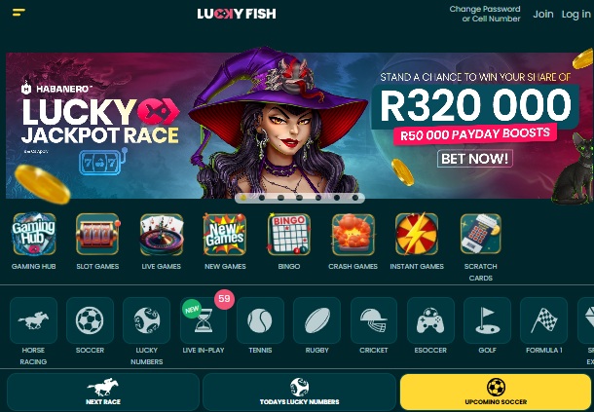Open the Gaming Hub icon
This screenshot has width=594, height=412.
34,234
